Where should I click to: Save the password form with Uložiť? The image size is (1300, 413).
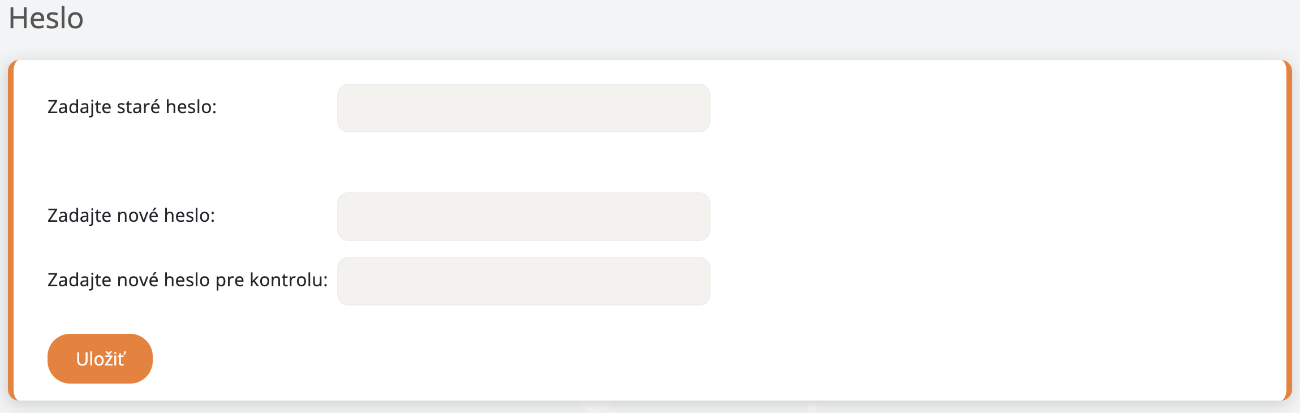click(x=100, y=359)
